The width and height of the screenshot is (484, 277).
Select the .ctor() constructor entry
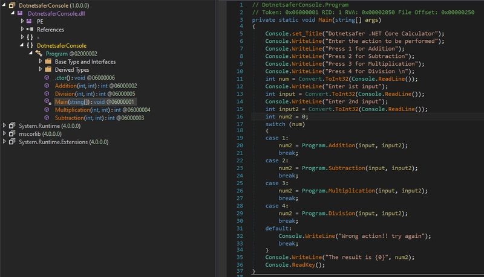(x=85, y=78)
